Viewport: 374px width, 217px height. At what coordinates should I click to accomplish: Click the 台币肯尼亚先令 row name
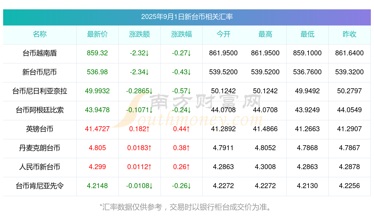(x=40, y=186)
